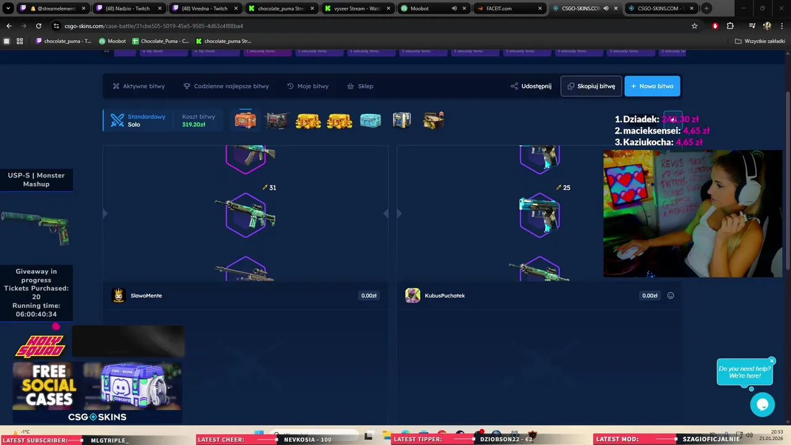Click the page vertical scrollbar
791x445 pixels.
tap(787, 179)
